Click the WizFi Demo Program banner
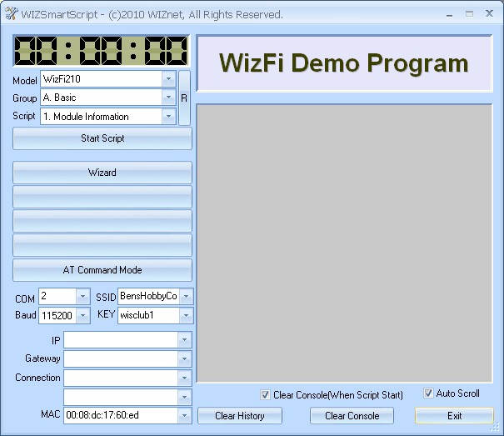Image resolution: width=504 pixels, height=436 pixels. point(344,63)
